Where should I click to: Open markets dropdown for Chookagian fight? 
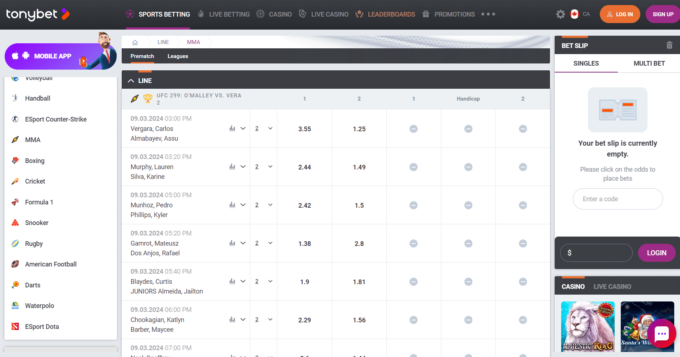[270, 319]
